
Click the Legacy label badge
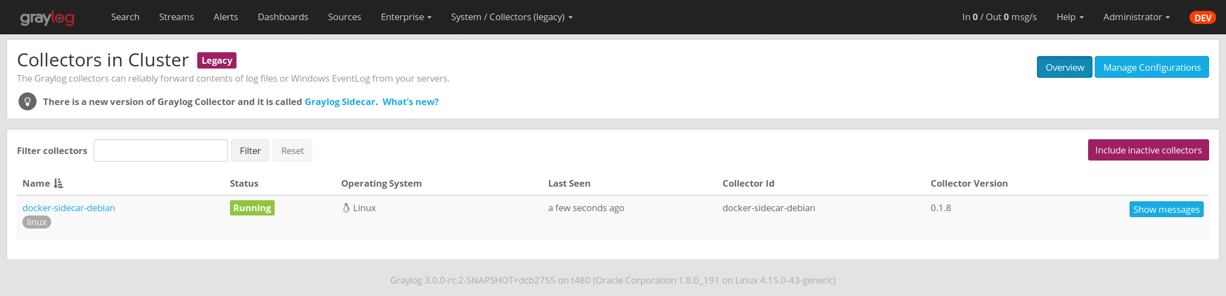pyautogui.click(x=216, y=60)
